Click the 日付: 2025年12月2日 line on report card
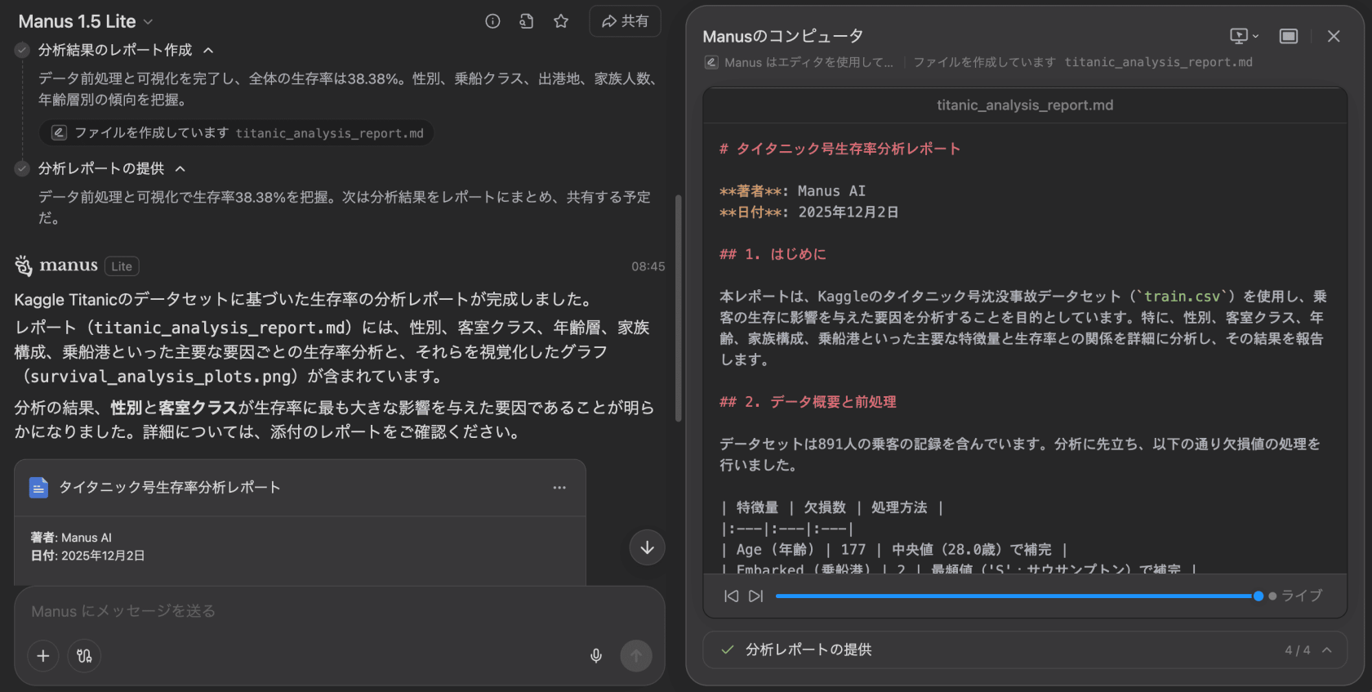Viewport: 1372px width, 692px height. pos(87,556)
